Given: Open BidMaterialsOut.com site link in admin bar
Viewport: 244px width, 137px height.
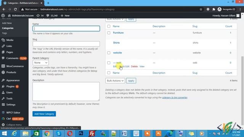Looking at the screenshot, I should pos(21,16).
